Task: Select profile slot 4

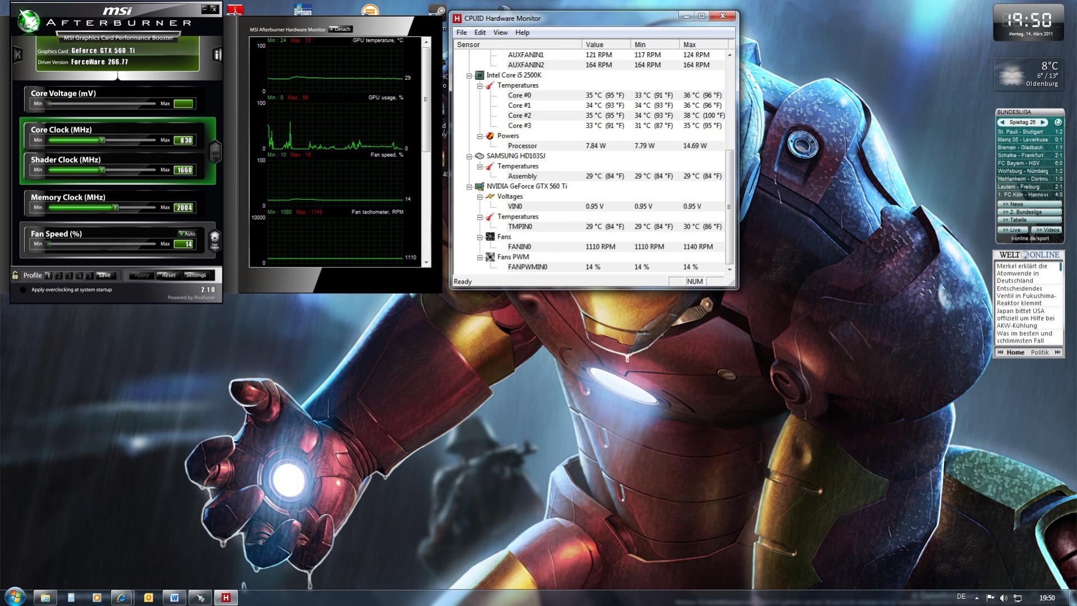Action: coord(79,275)
